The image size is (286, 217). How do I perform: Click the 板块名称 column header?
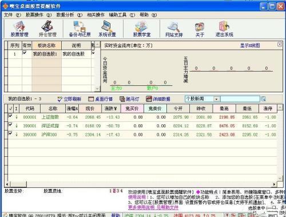click(46, 45)
